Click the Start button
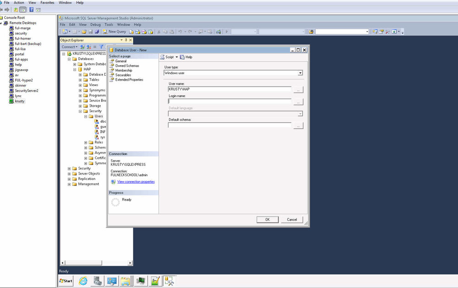The height and width of the screenshot is (288, 458). point(65,281)
